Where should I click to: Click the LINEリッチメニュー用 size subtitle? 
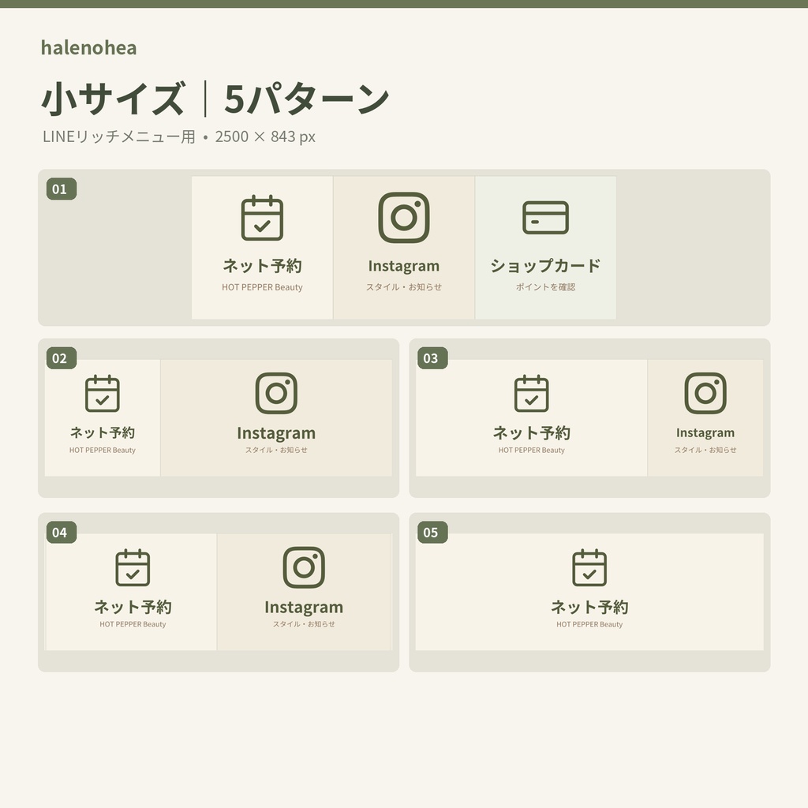tap(179, 137)
